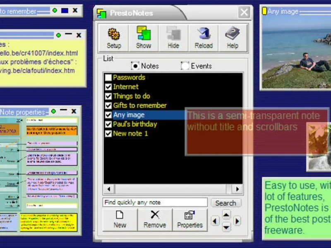Reload notes with the Reload button
The image size is (331, 248).
(x=204, y=38)
